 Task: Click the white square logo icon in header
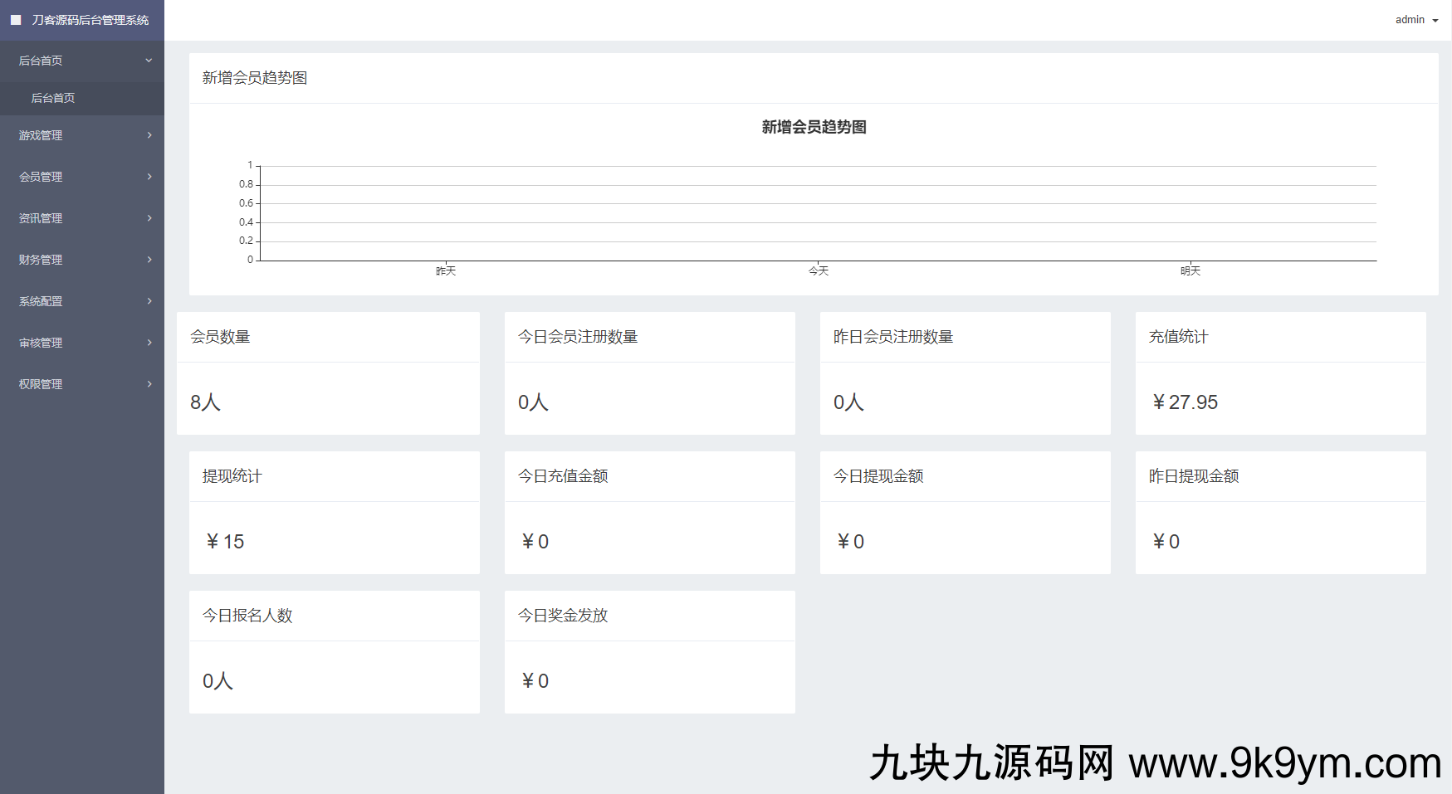[x=16, y=20]
